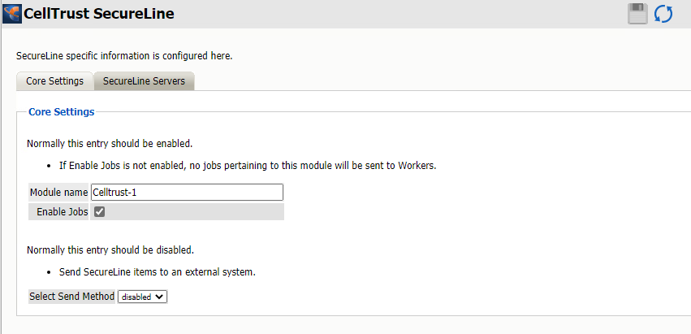This screenshot has width=691, height=334.
Task: Click the CellTrust logo icon
Action: coord(12,14)
